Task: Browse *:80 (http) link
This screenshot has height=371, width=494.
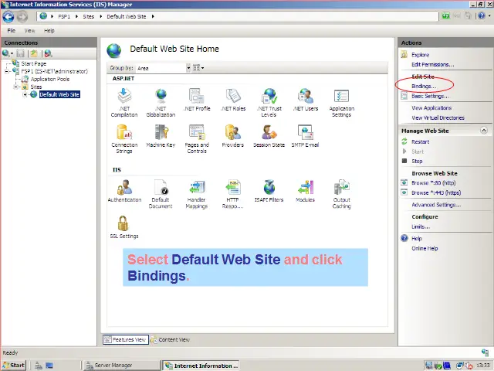Action: click(434, 183)
